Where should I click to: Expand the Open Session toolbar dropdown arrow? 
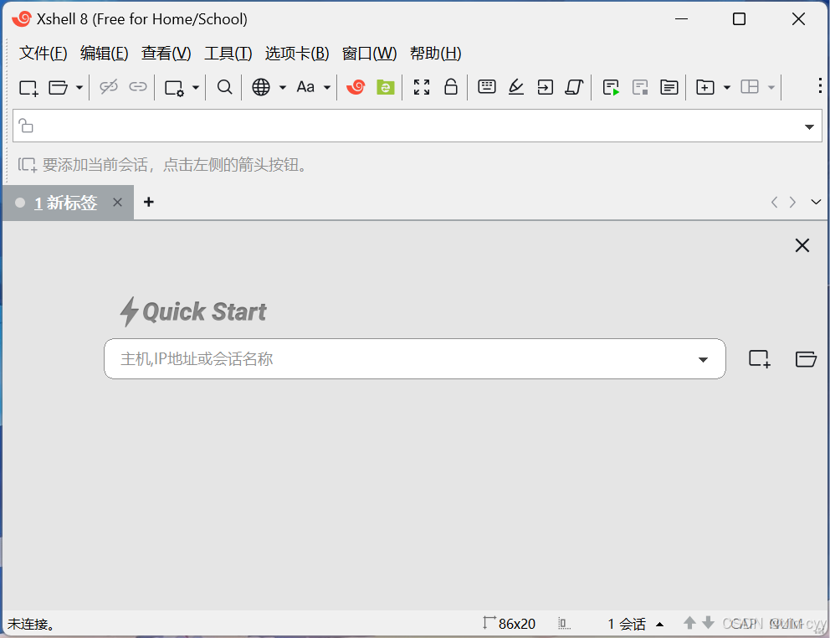[x=79, y=87]
